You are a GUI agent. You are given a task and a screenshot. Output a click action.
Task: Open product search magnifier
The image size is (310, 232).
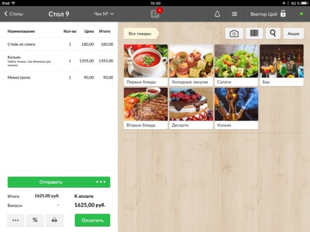[273, 34]
